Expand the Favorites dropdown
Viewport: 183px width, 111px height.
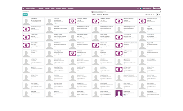click(x=106, y=14)
